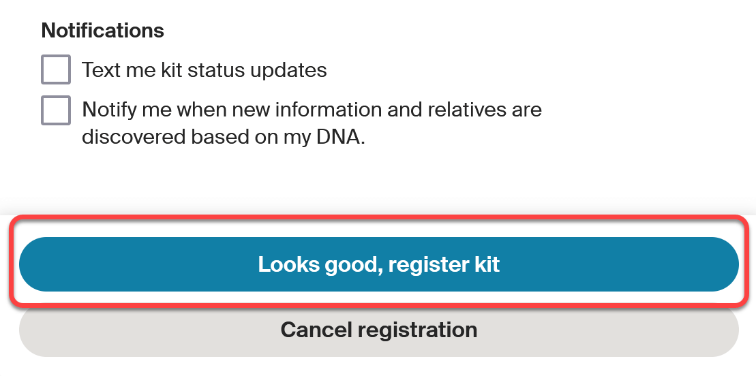Image resolution: width=756 pixels, height=376 pixels.
Task: Click 'Looks good, register kit' button
Action: click(379, 264)
